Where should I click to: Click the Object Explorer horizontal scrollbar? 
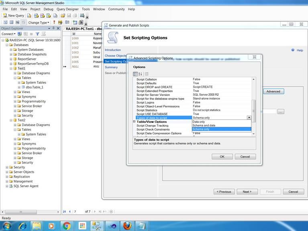point(20,212)
